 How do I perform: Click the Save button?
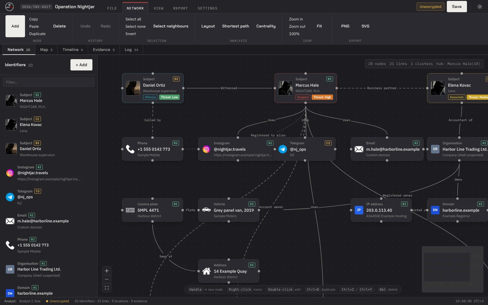coord(457,7)
